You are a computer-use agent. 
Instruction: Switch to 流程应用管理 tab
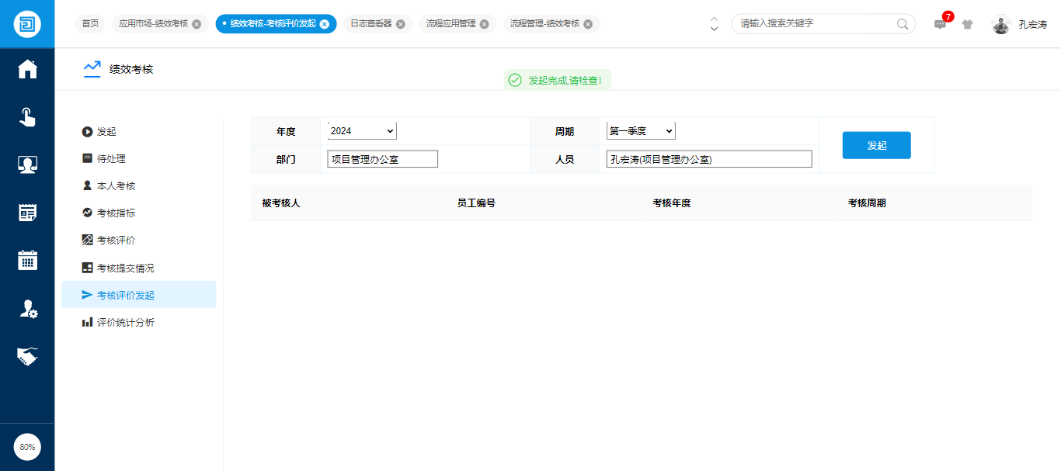point(450,24)
